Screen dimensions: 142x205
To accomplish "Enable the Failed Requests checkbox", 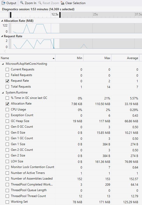I will pos(7,75).
